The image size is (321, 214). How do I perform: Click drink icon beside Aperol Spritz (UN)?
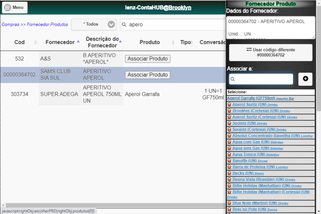pyautogui.click(x=229, y=105)
